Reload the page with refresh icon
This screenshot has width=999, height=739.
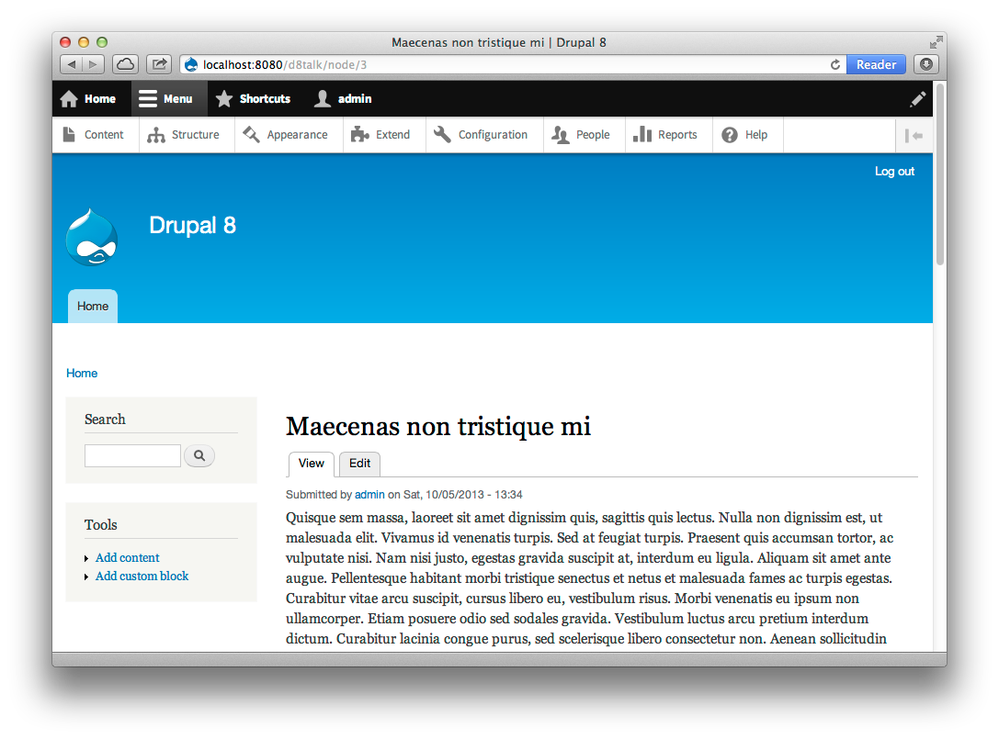point(834,64)
